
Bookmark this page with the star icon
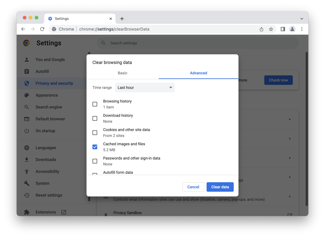(271, 29)
